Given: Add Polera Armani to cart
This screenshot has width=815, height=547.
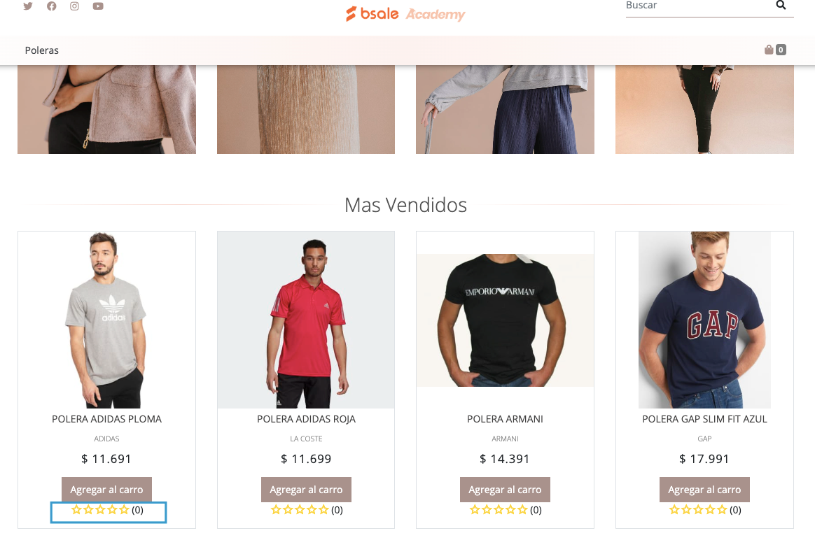Looking at the screenshot, I should coord(505,490).
